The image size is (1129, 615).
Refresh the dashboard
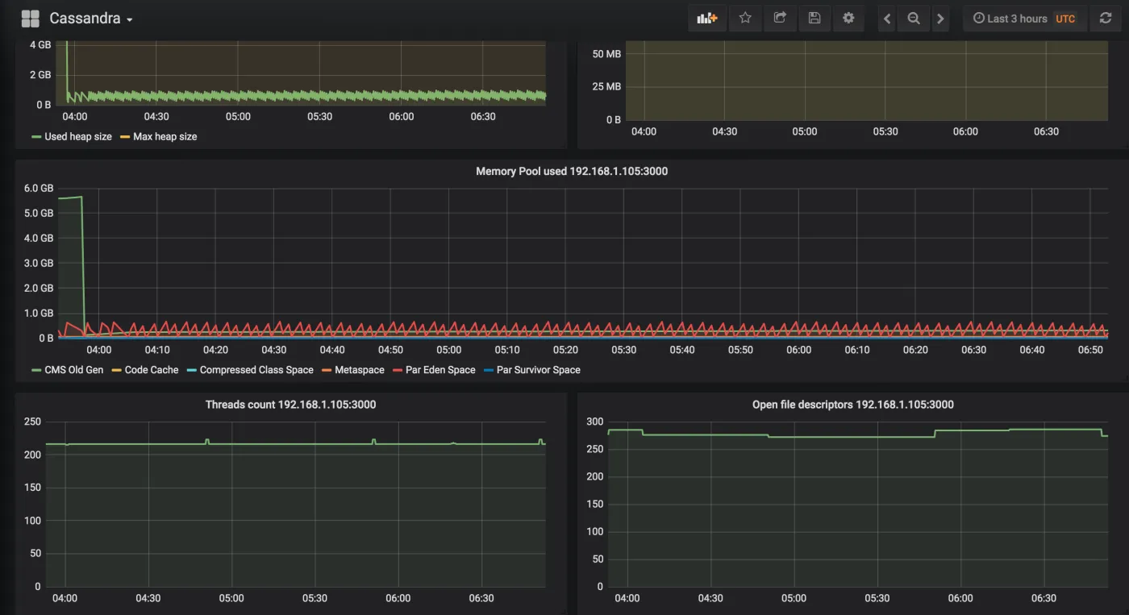pos(1106,18)
